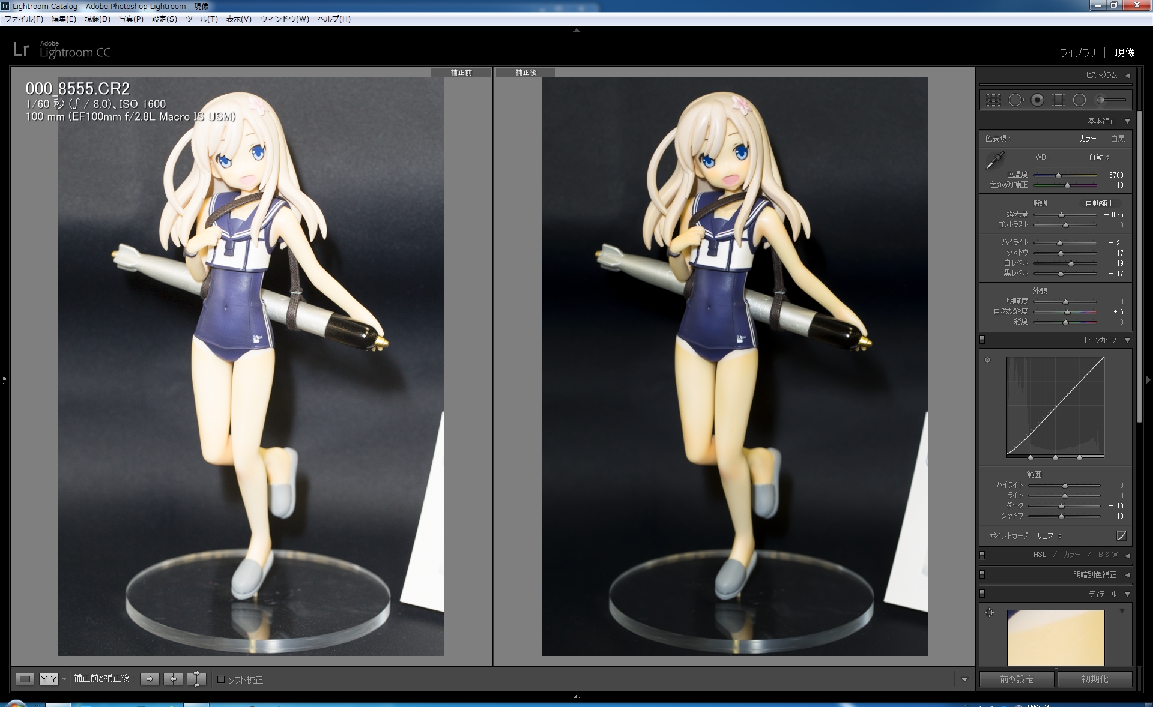
Task: Select the Radial Filter tool
Action: pyautogui.click(x=1079, y=100)
